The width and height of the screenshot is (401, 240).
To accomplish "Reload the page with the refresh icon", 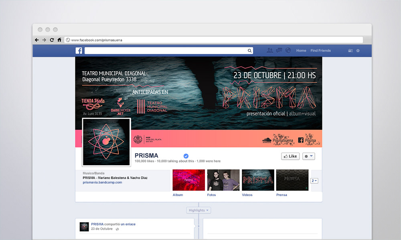I will point(52,40).
